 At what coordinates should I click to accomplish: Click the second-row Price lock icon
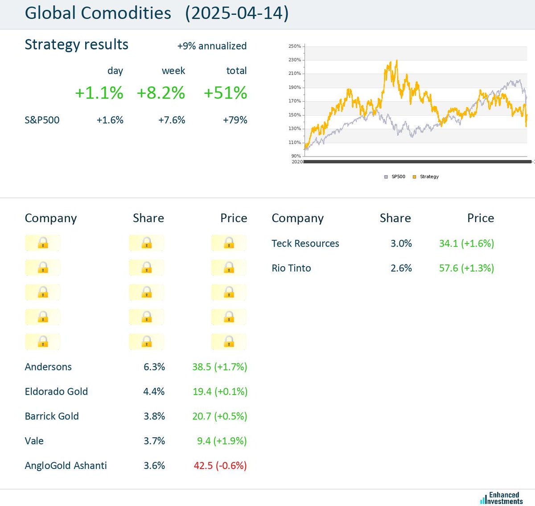pyautogui.click(x=229, y=267)
